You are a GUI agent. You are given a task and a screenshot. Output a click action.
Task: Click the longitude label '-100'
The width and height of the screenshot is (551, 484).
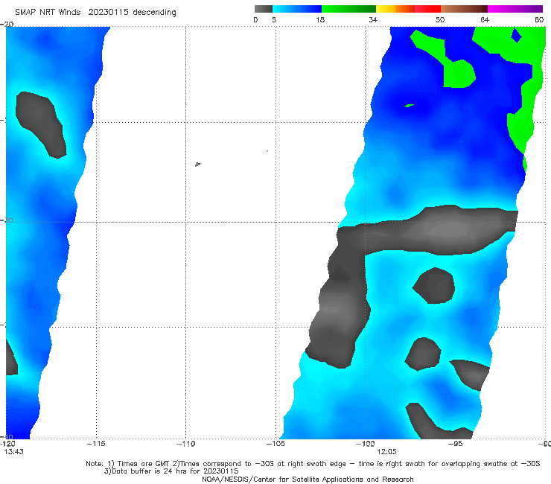tap(365, 444)
